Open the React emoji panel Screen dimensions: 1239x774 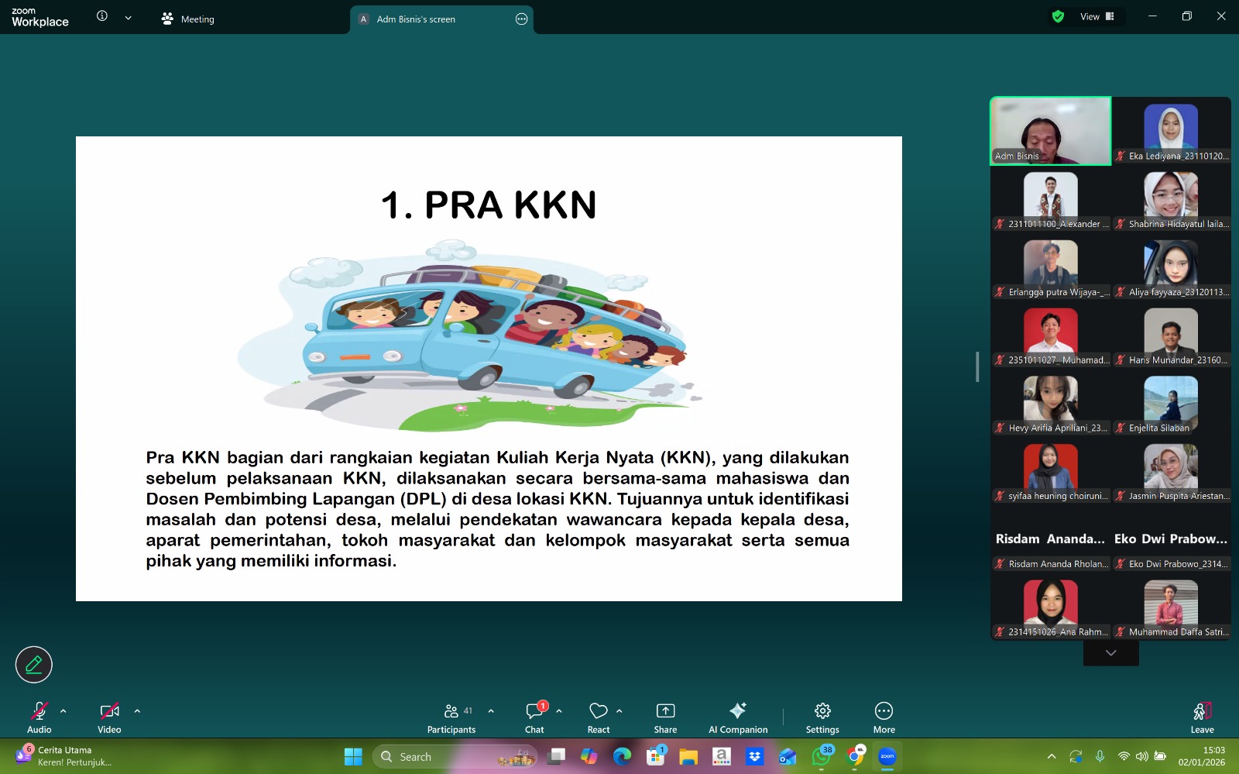(x=598, y=716)
